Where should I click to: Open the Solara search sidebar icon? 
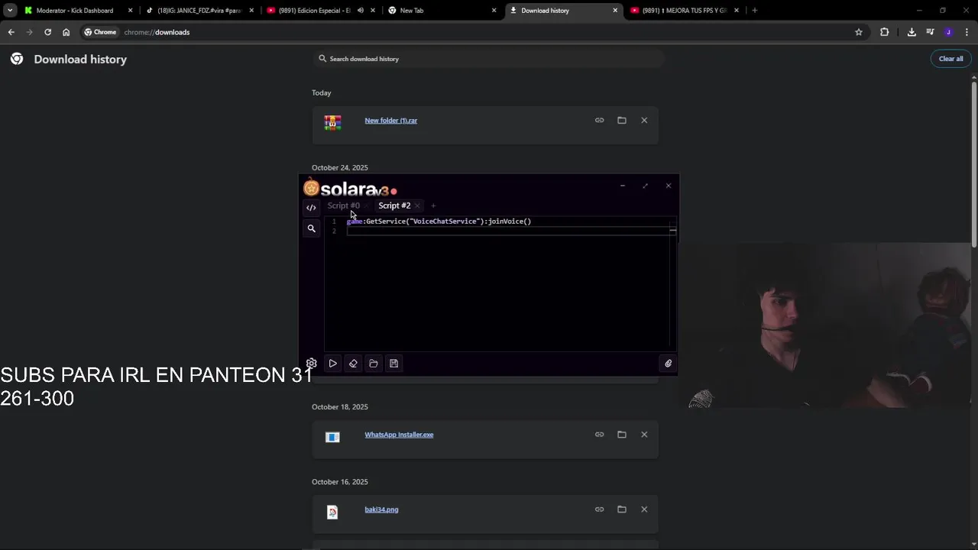(311, 228)
